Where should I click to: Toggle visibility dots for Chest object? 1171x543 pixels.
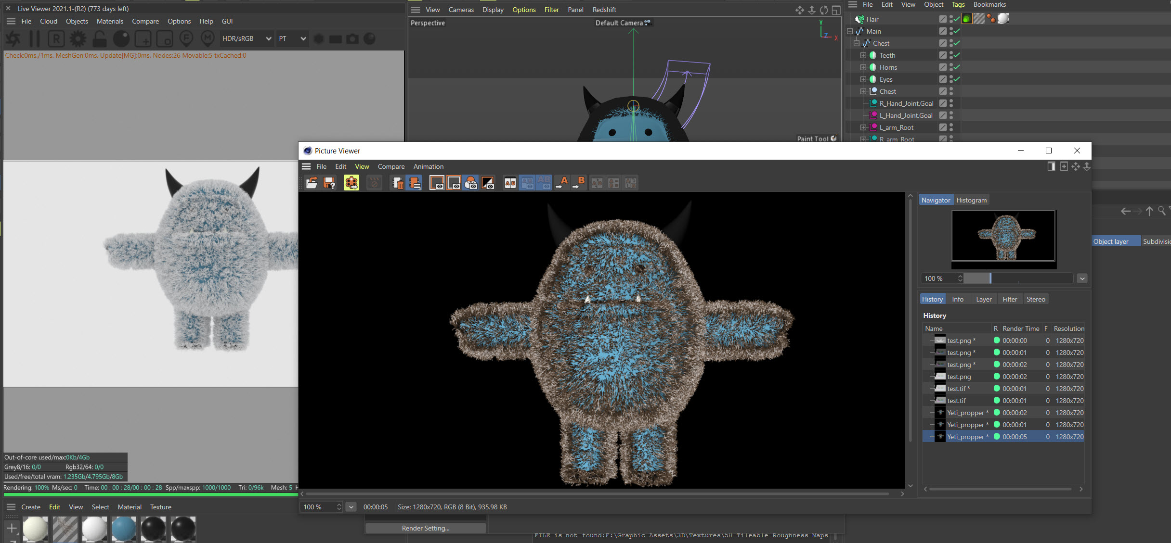click(x=951, y=91)
